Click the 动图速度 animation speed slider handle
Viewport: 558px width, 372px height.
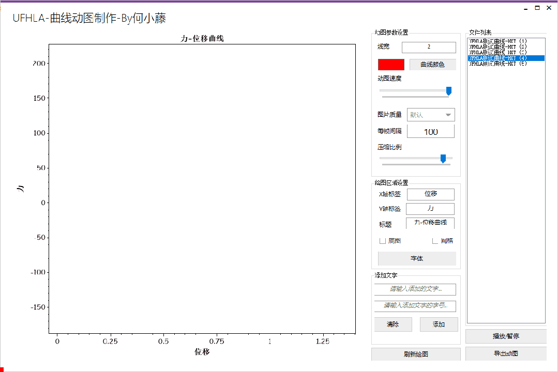pos(449,90)
